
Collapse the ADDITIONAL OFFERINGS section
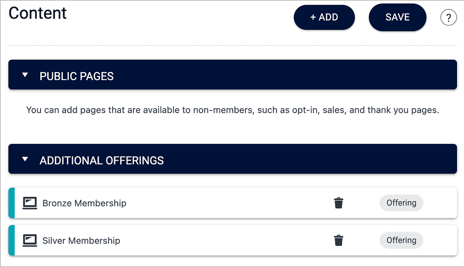point(25,159)
